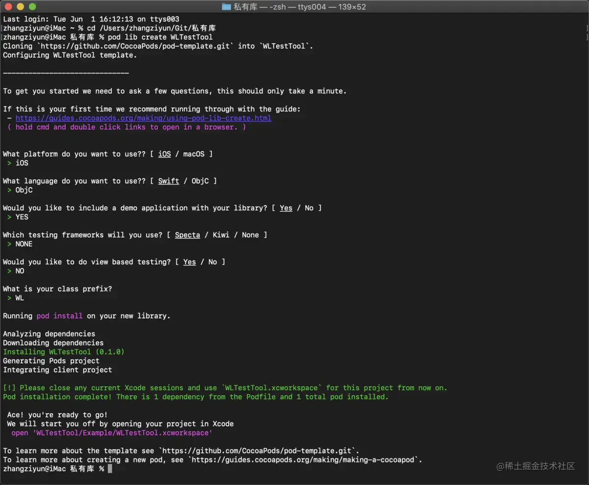Click the underlined 'Specta' framework option
Image resolution: width=589 pixels, height=485 pixels.
click(x=187, y=235)
